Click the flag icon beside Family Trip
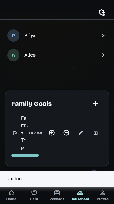Screen dimensions: 114x204 [x=15, y=133]
